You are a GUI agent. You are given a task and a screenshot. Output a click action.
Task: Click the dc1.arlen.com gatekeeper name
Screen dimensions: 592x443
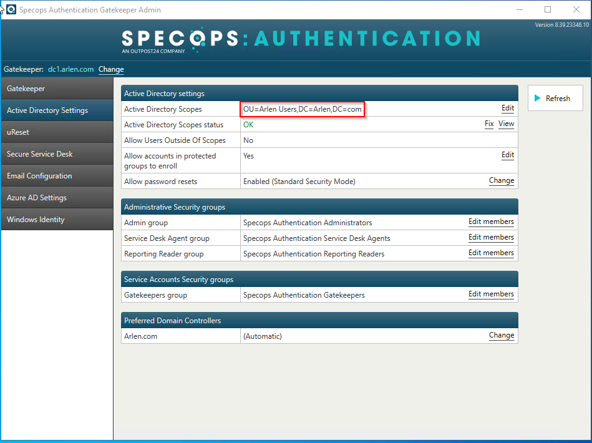point(70,69)
